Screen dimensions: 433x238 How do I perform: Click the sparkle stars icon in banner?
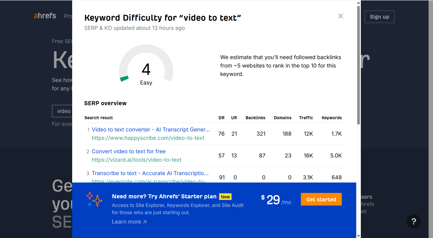94,200
